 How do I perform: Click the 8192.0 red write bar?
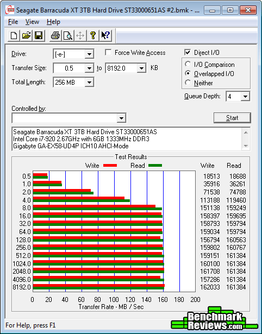(x=99, y=286)
